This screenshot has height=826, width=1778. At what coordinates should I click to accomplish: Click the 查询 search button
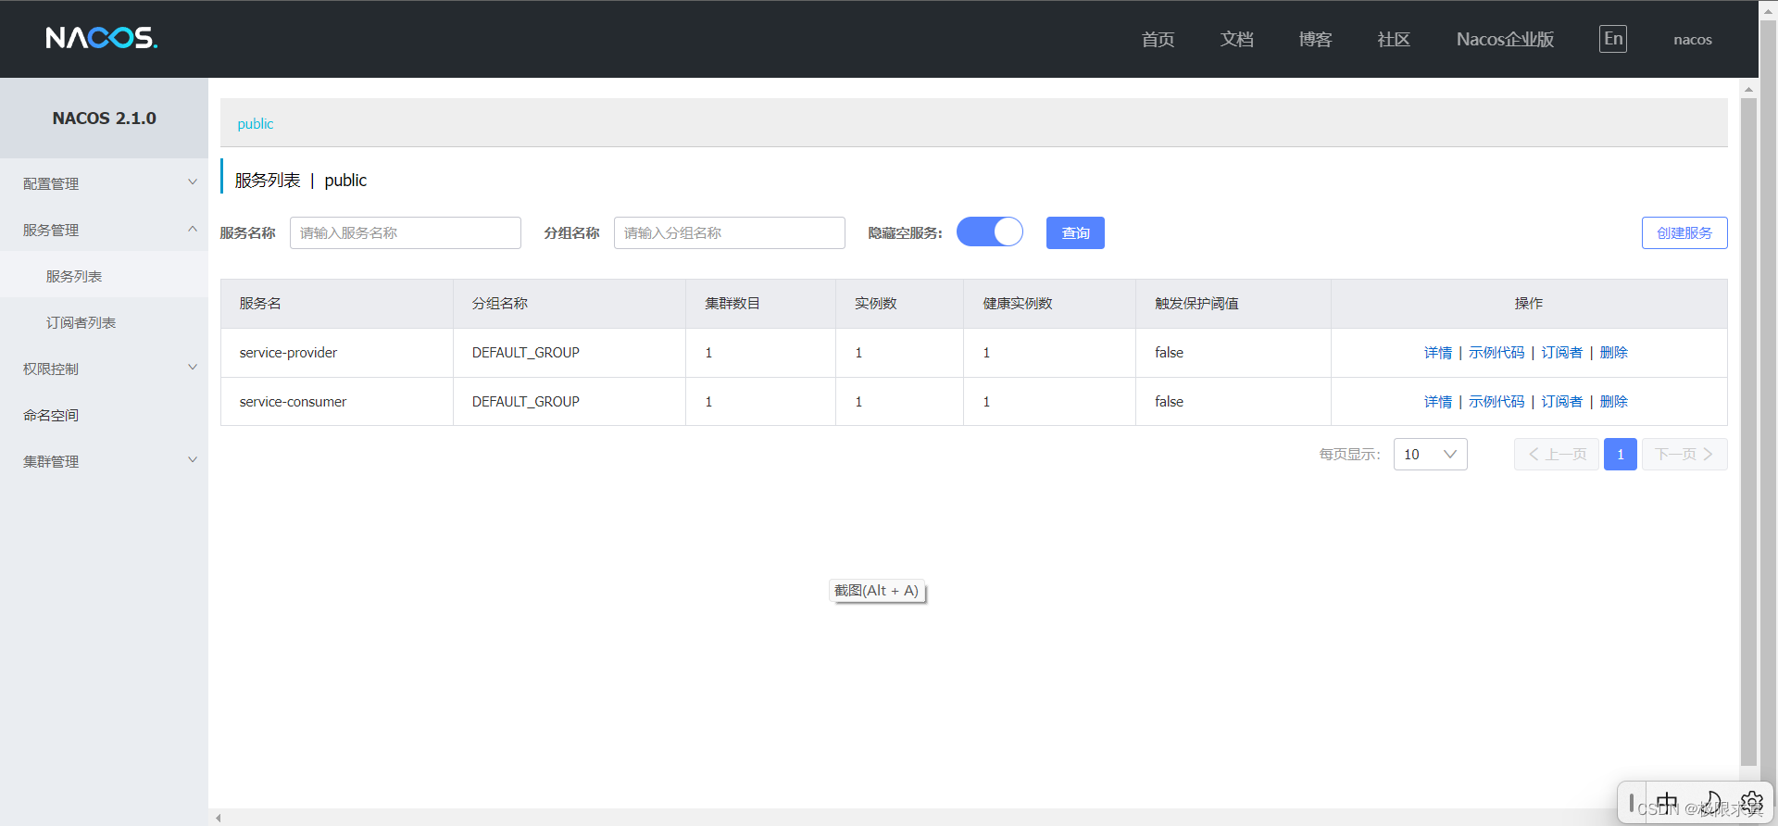(1075, 232)
